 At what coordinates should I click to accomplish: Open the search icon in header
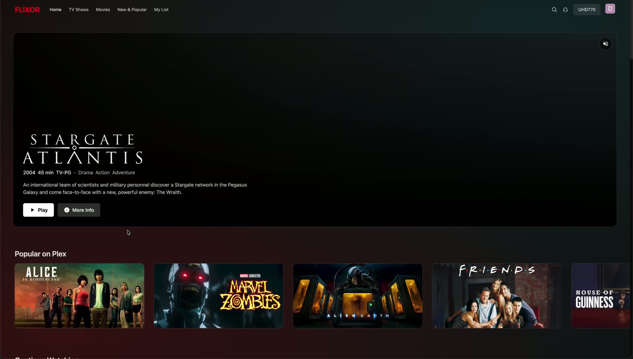click(x=554, y=10)
